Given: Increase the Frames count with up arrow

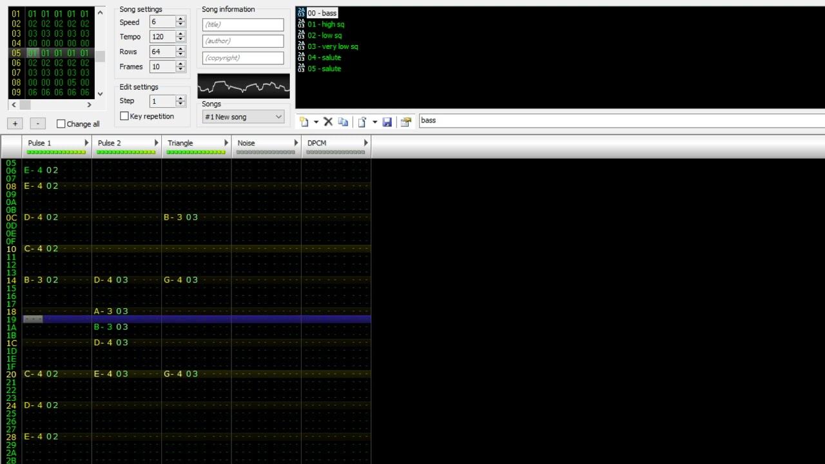Looking at the screenshot, I should [180, 63].
